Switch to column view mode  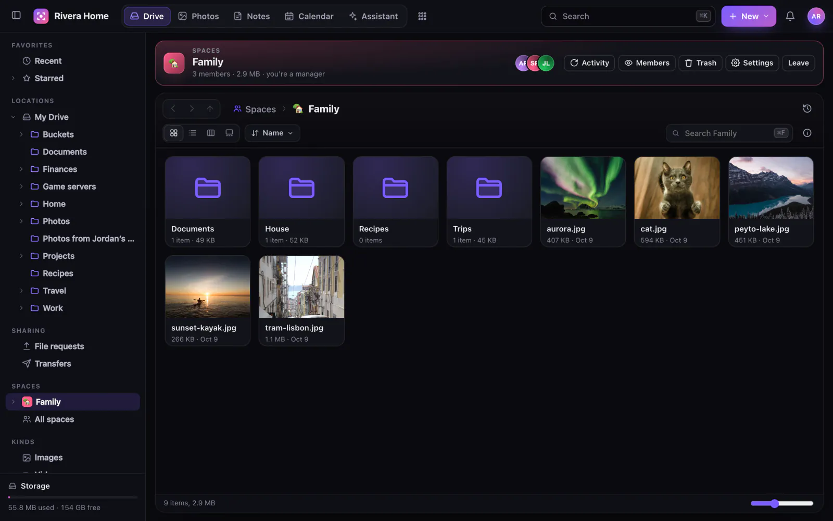coord(211,133)
